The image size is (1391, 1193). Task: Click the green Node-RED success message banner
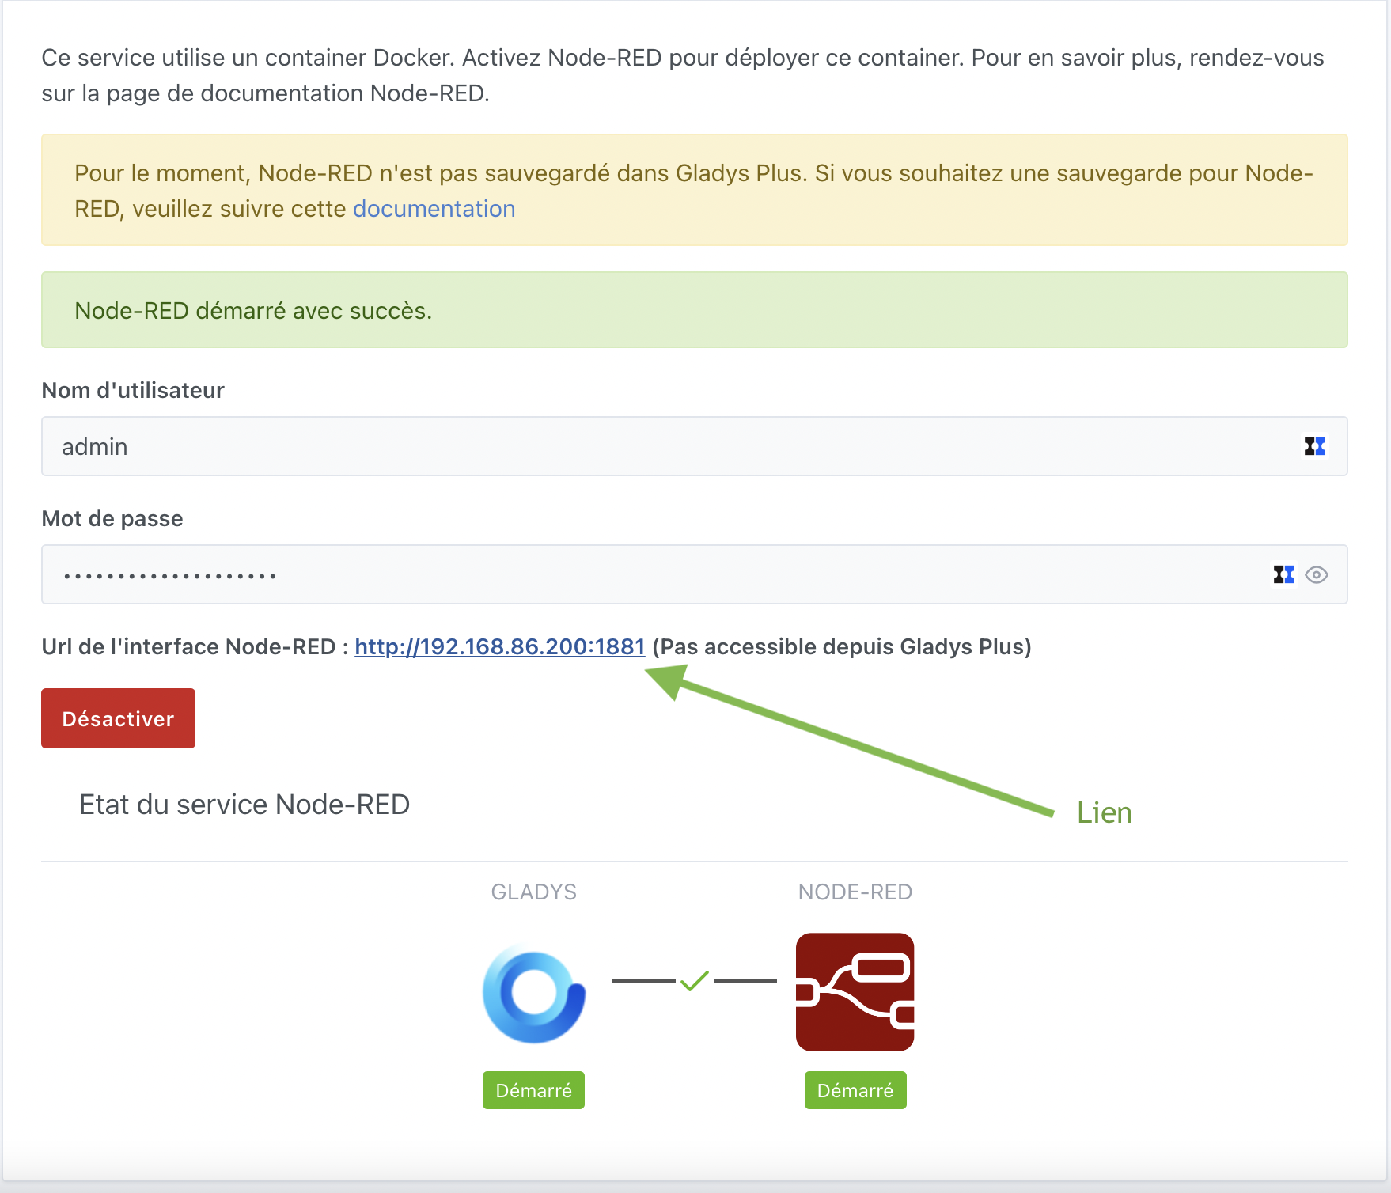click(x=694, y=310)
